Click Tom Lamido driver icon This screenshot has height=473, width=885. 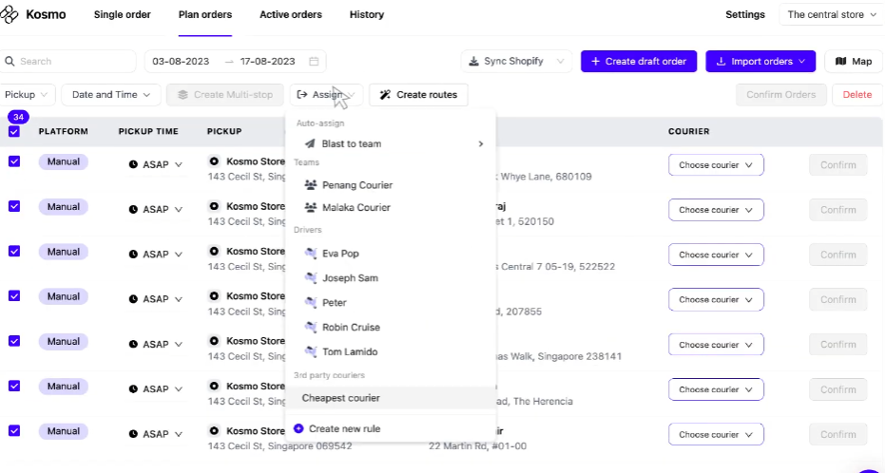[311, 351]
